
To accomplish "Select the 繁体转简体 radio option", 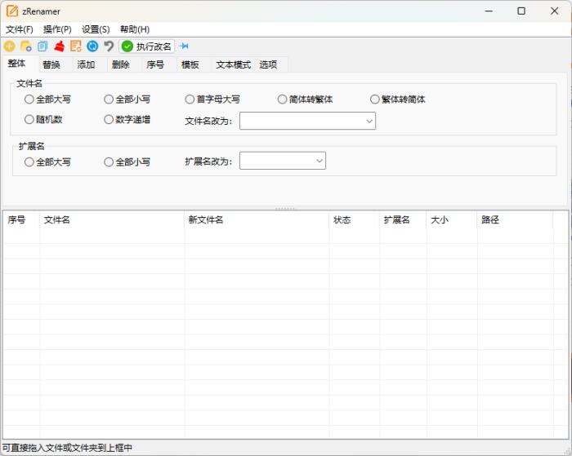I will [398, 99].
